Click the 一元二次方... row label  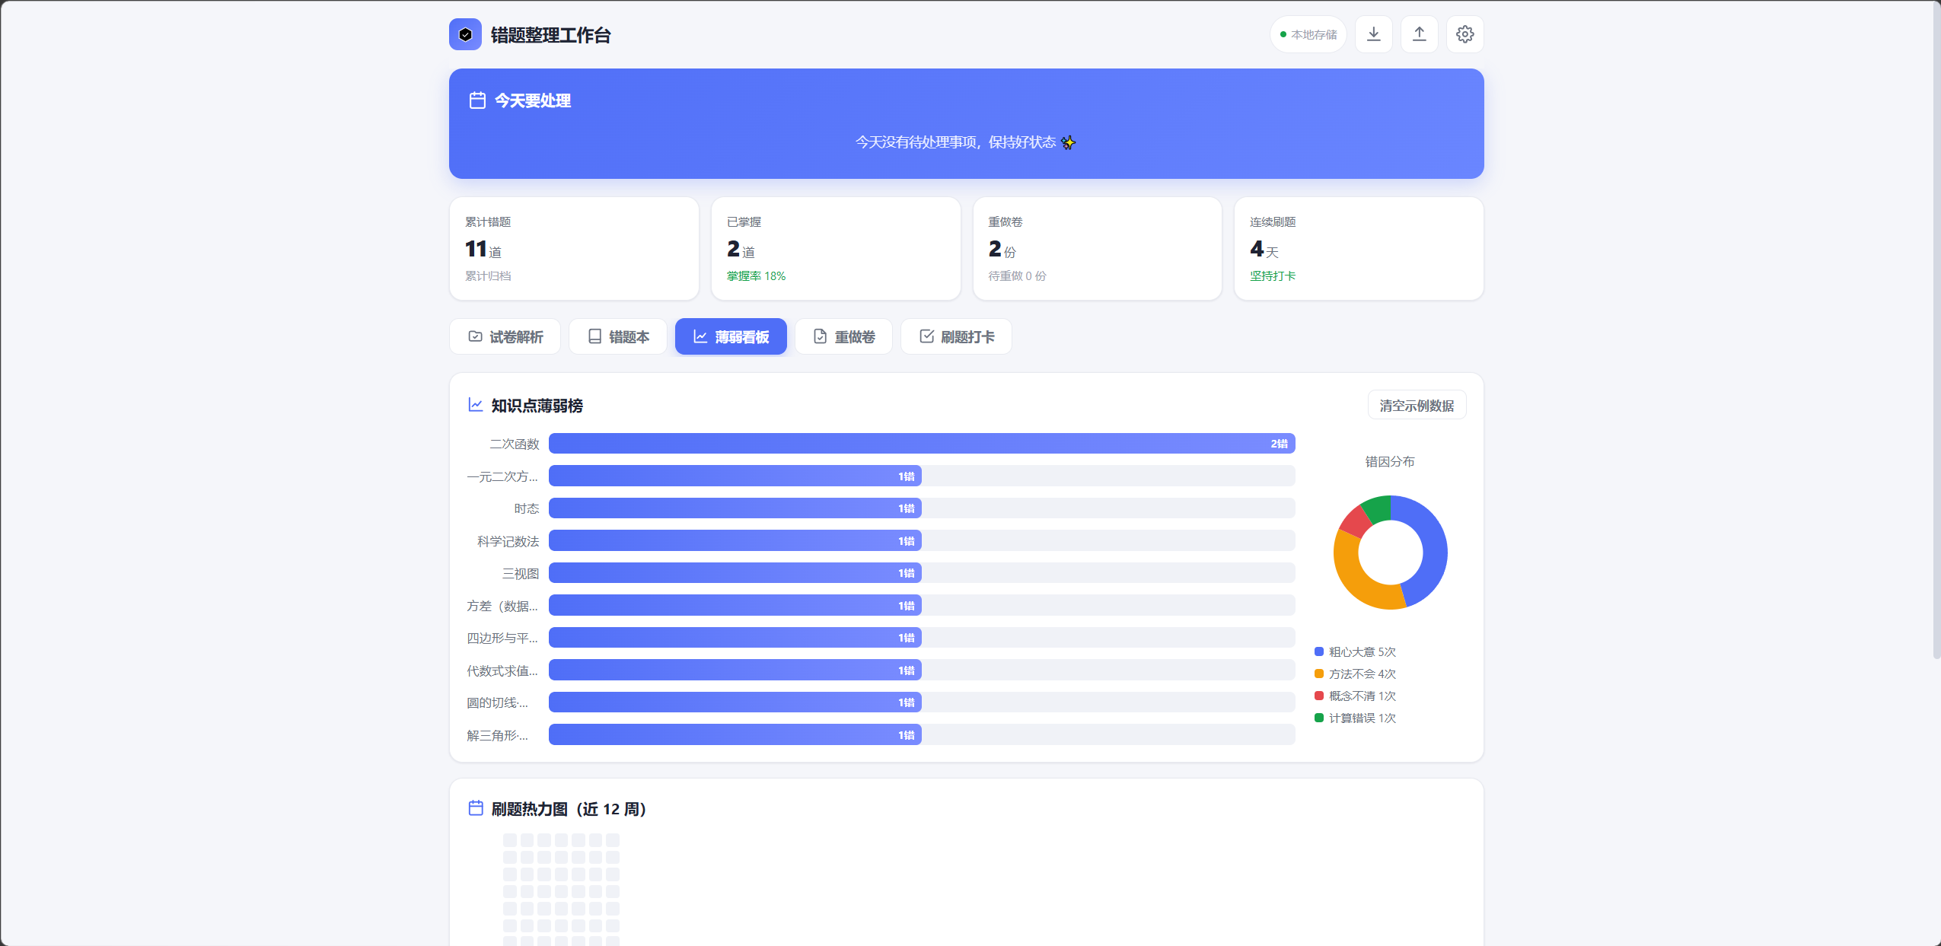(502, 476)
